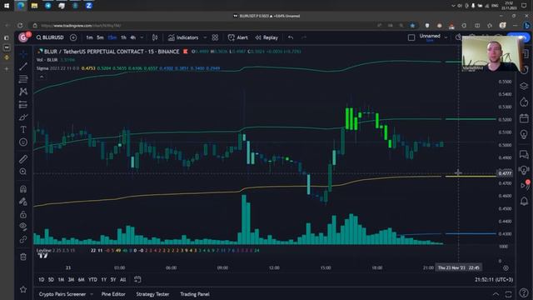Screen dimensions: 533x300
Task: Set date range to 5D
Action: point(51,280)
